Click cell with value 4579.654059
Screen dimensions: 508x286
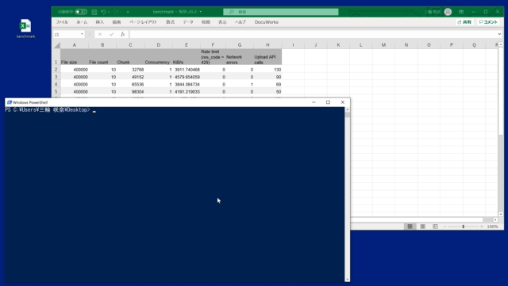(187, 77)
